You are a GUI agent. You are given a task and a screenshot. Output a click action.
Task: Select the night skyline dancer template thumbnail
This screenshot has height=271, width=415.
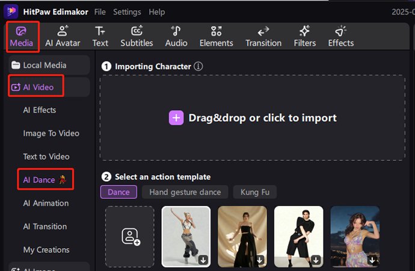coord(355,237)
